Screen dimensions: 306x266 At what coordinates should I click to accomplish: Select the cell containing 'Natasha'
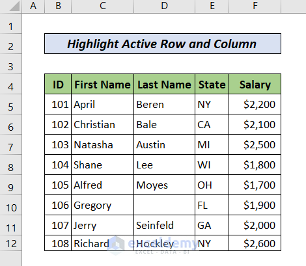coord(103,144)
